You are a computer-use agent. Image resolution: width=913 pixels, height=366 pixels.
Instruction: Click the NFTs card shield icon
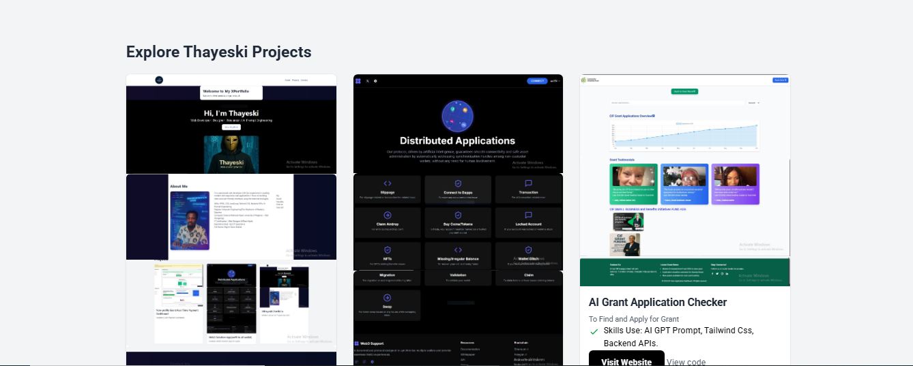click(x=387, y=250)
